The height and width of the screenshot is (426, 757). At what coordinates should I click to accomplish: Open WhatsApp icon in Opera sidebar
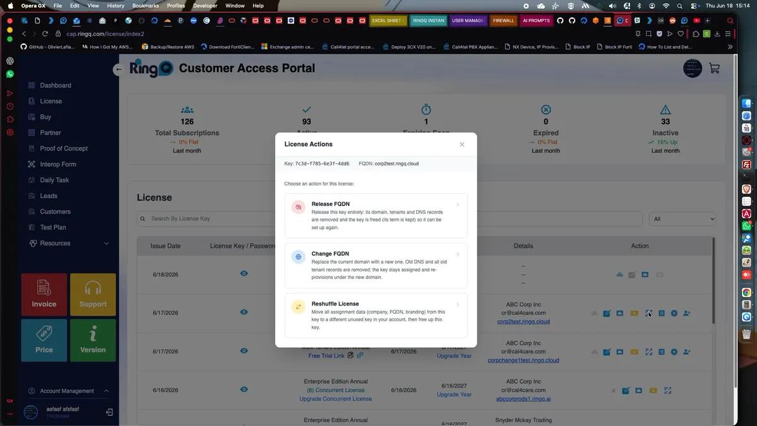pyautogui.click(x=9, y=74)
